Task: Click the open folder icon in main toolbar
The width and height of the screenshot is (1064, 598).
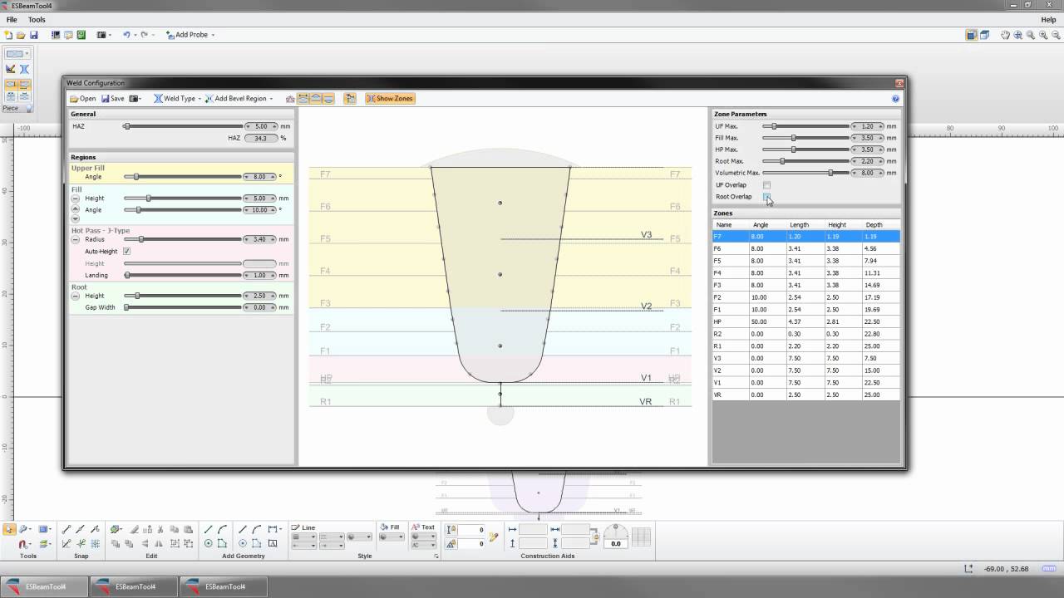Action: [21, 35]
